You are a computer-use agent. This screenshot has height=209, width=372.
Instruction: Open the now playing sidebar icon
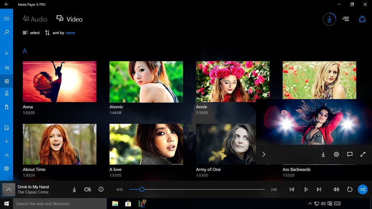click(x=7, y=53)
